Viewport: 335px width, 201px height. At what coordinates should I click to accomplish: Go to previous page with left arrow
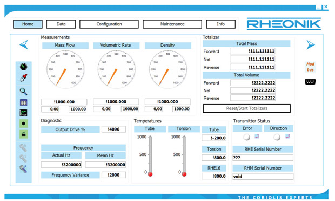point(24,44)
